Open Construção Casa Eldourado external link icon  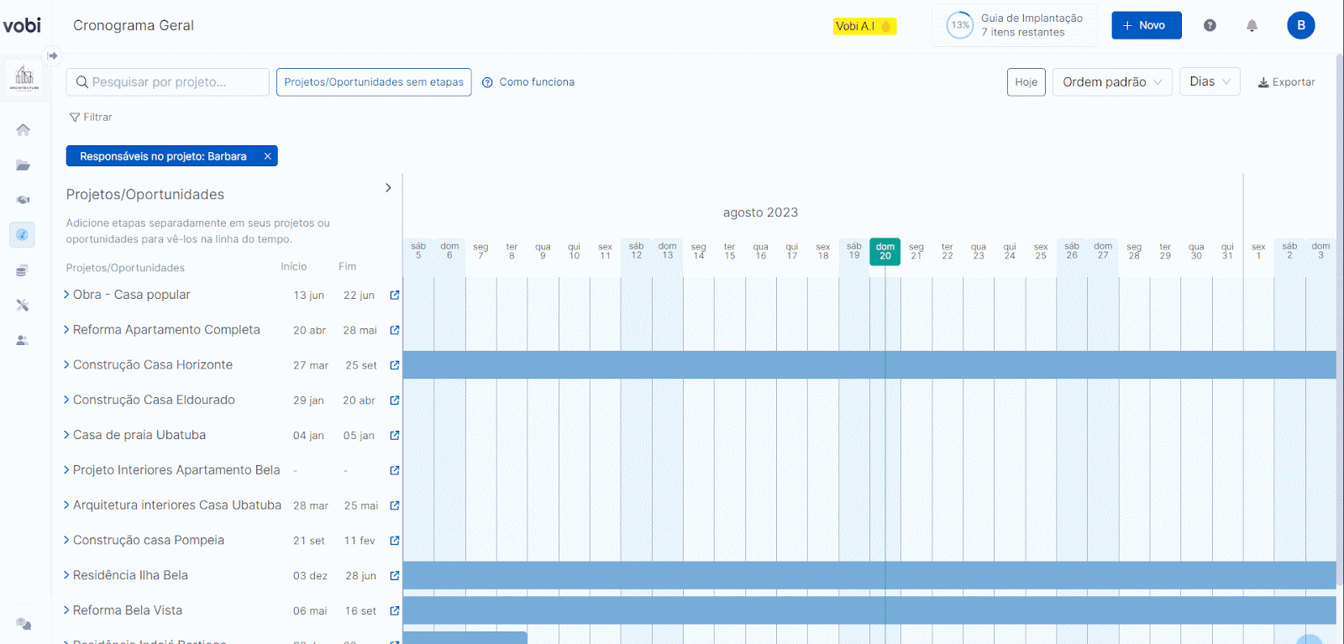click(x=395, y=401)
